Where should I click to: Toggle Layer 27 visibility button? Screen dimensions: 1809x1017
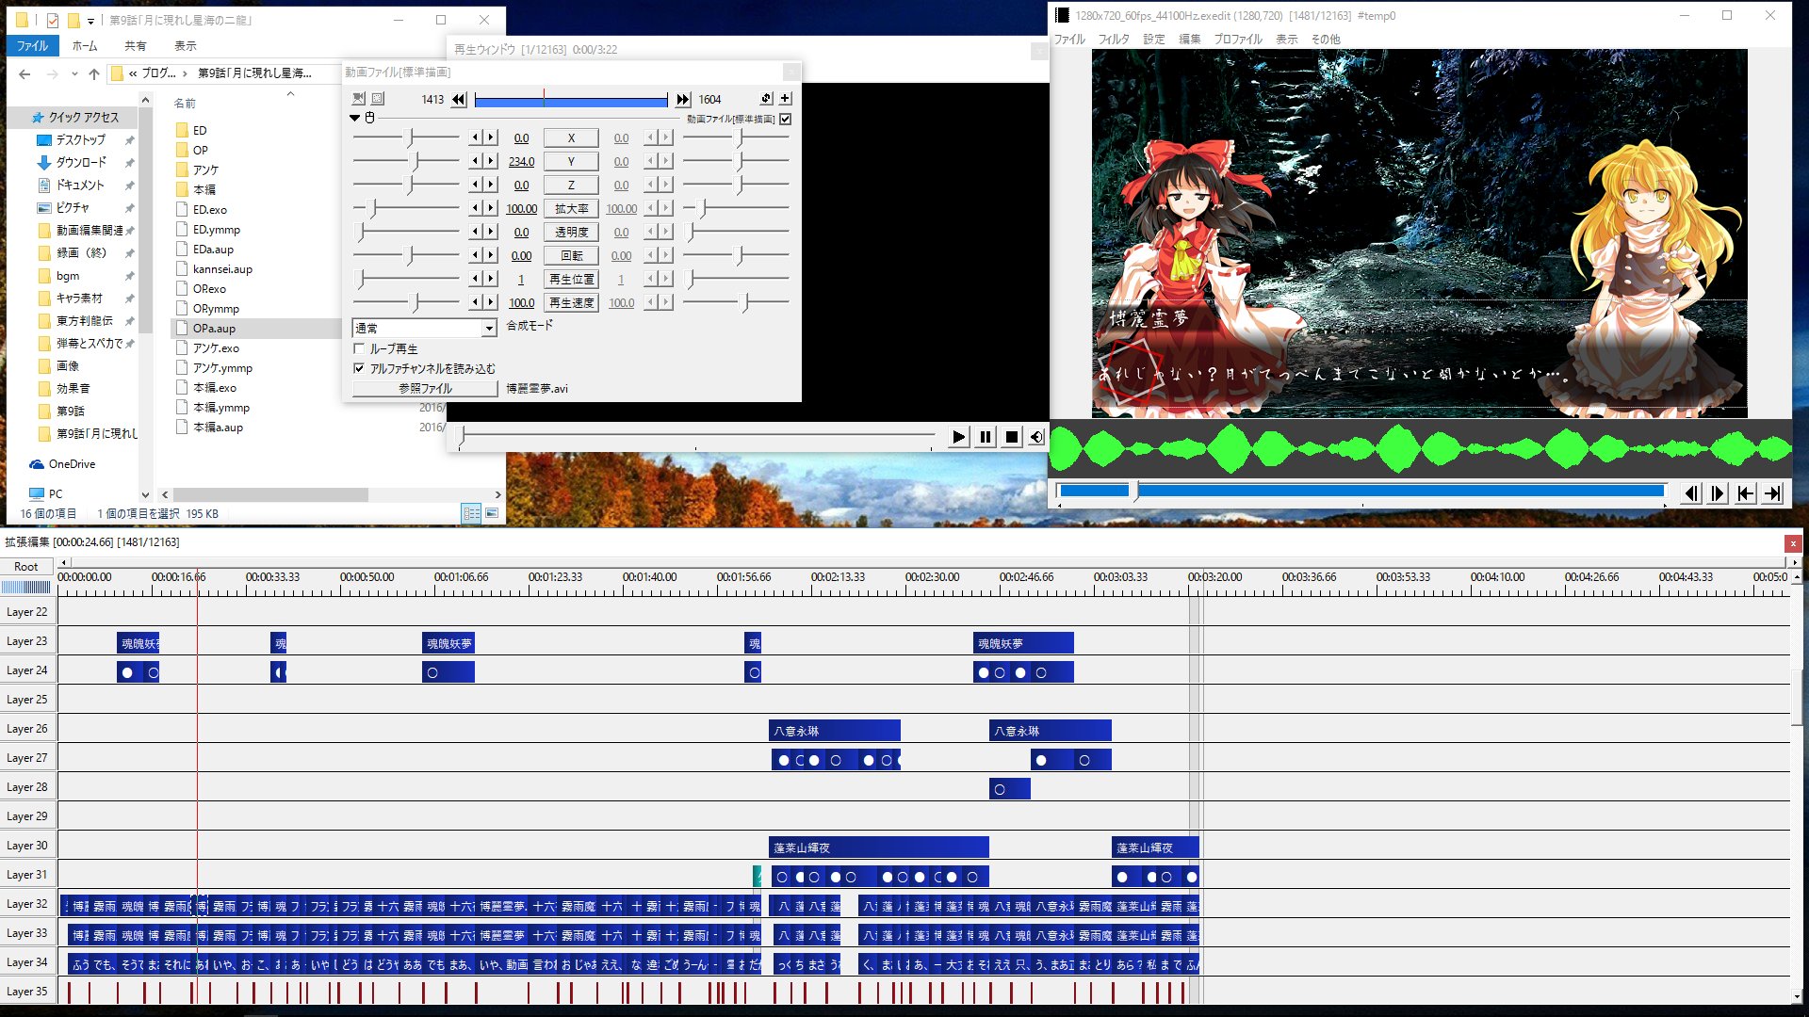point(27,758)
